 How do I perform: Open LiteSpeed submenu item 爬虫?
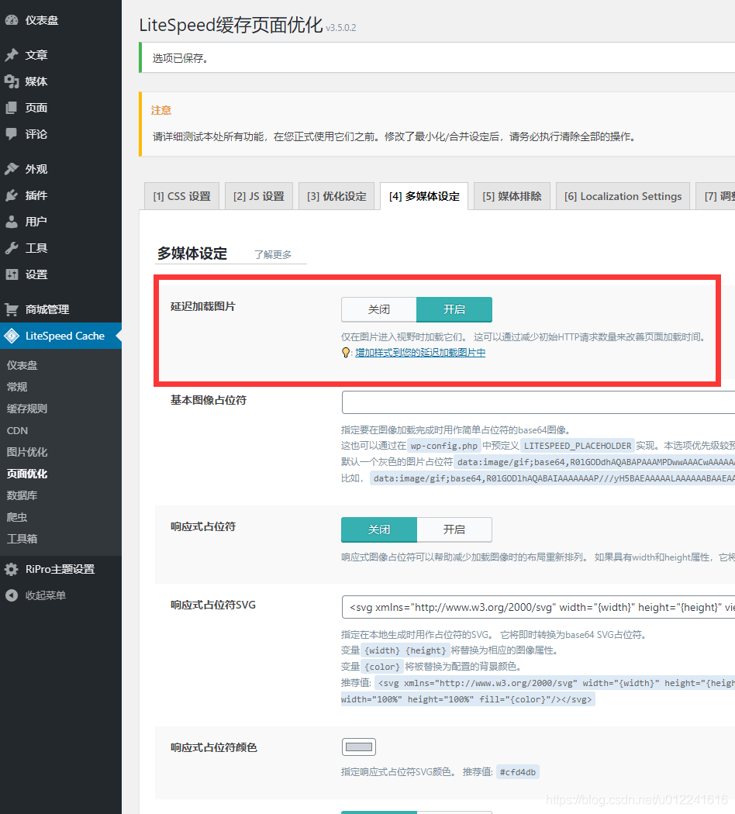tap(17, 517)
